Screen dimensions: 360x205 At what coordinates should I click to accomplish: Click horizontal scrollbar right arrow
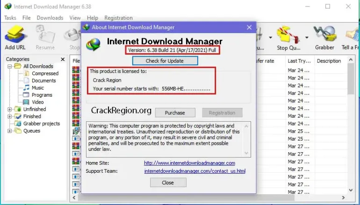pyautogui.click(x=343, y=198)
